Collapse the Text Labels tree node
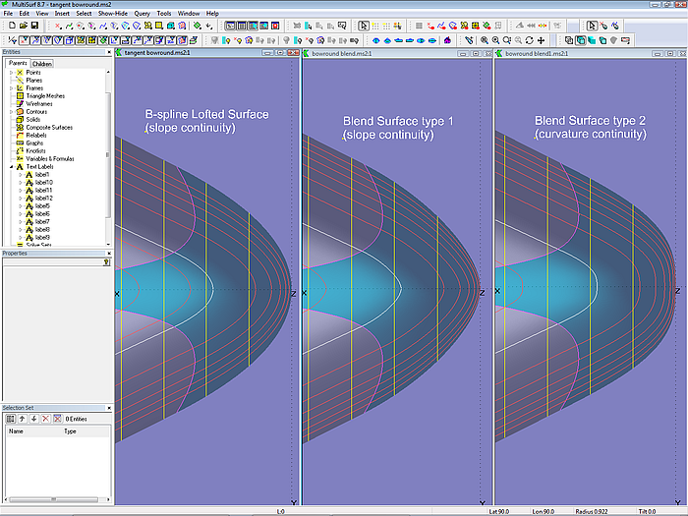Screen dimensions: 688x516 11,167
